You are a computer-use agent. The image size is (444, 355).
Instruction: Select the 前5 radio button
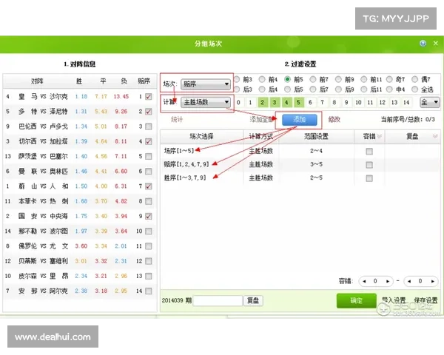coord(288,79)
